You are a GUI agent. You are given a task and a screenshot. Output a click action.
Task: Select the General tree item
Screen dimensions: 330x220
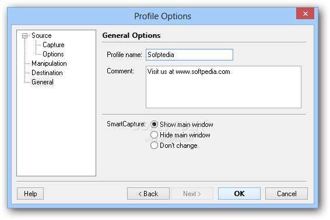(x=43, y=82)
